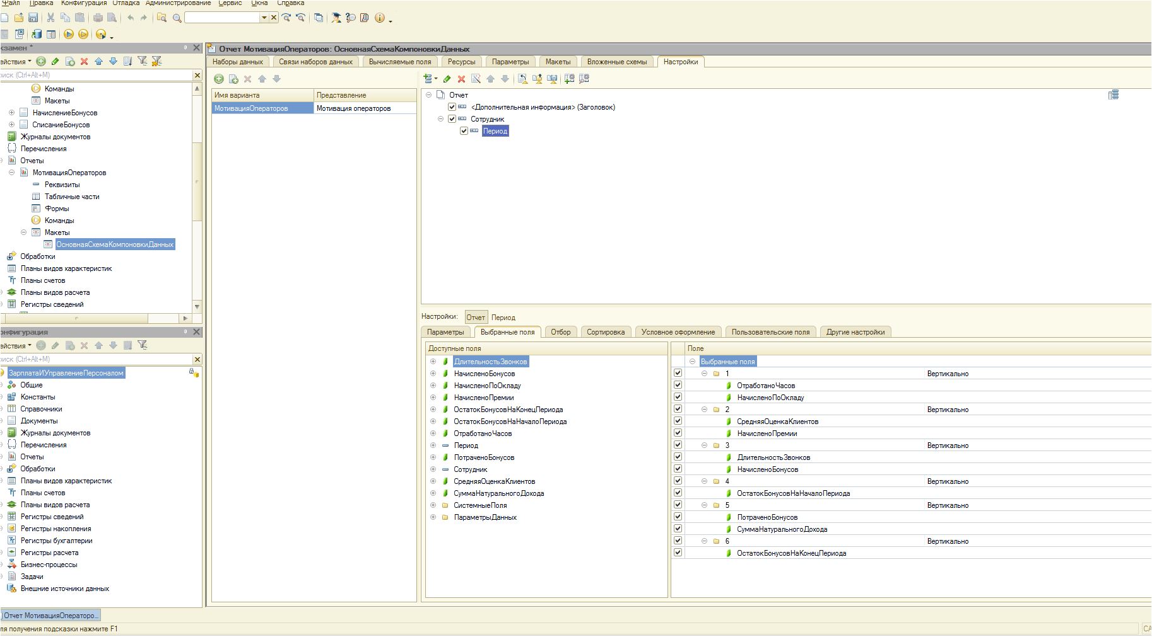
Task: Clear upper tree search field with X
Action: pos(197,75)
